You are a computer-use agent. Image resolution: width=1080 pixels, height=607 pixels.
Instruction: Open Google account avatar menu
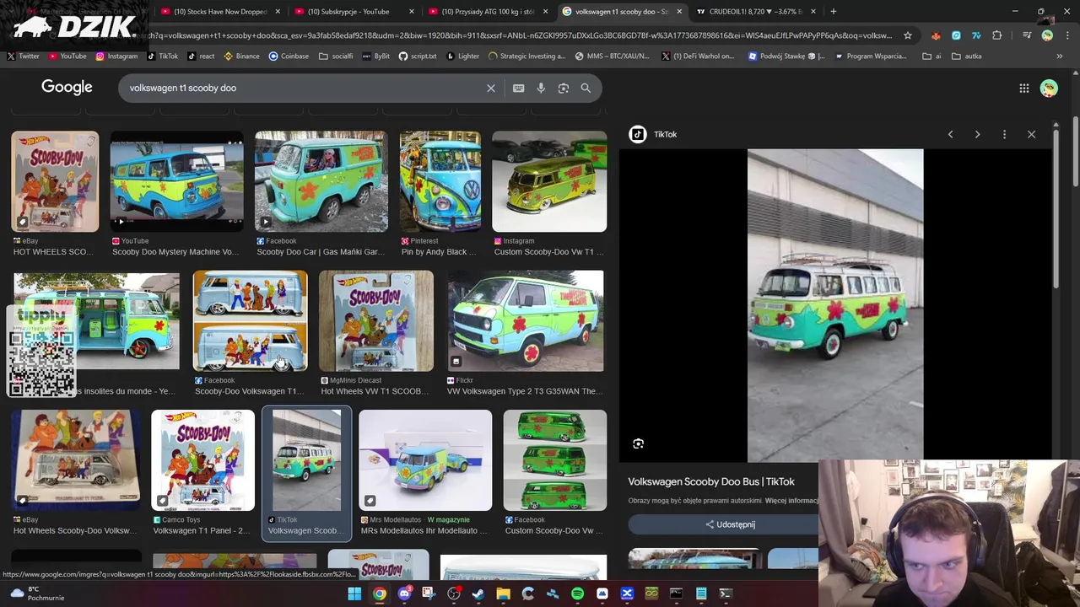[x=1049, y=88]
